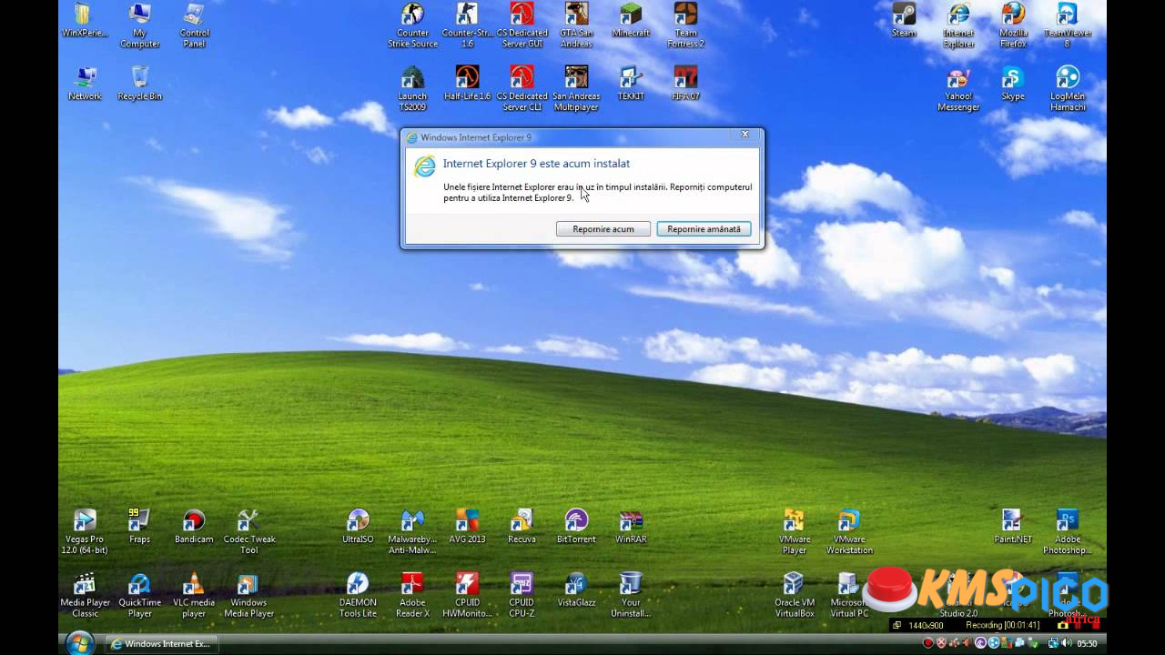The width and height of the screenshot is (1165, 655).
Task: Open the WinRAR desktop icon
Action: click(x=631, y=527)
